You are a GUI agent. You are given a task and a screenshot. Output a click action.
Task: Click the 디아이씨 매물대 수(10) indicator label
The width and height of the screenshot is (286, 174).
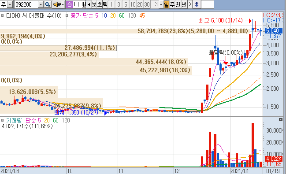(x=34, y=15)
